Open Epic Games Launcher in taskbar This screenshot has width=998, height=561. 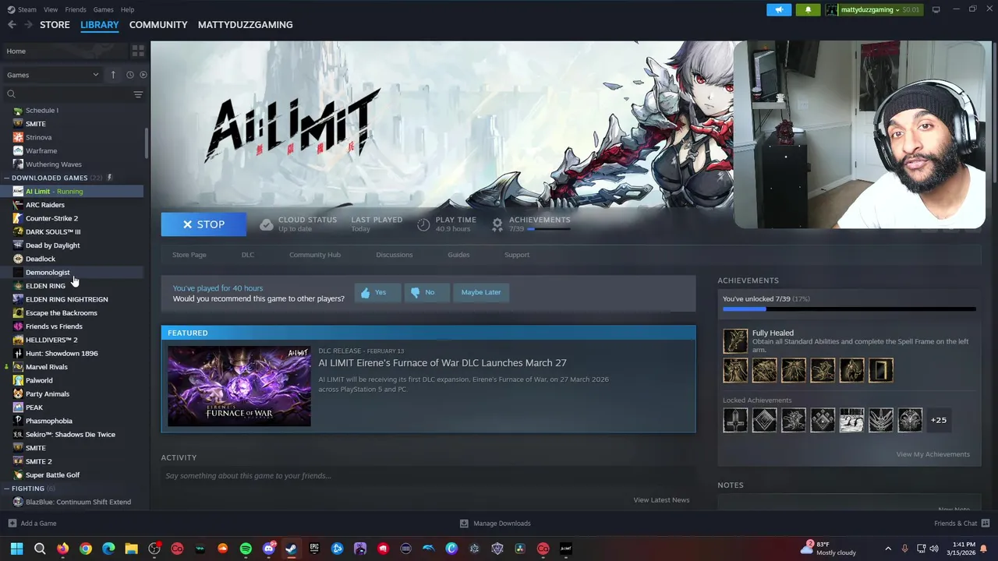coord(314,549)
